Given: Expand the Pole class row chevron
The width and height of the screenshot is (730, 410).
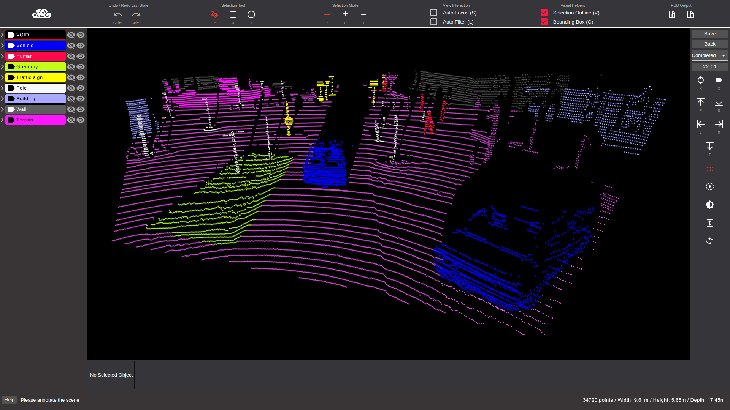Looking at the screenshot, I should click(x=2, y=88).
